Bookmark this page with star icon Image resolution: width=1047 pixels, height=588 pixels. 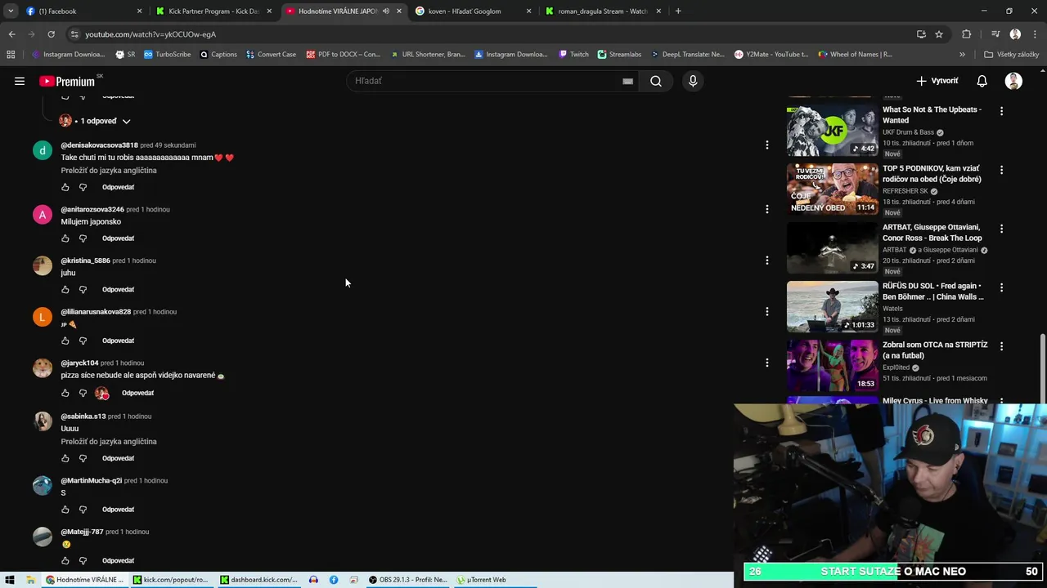point(939,34)
